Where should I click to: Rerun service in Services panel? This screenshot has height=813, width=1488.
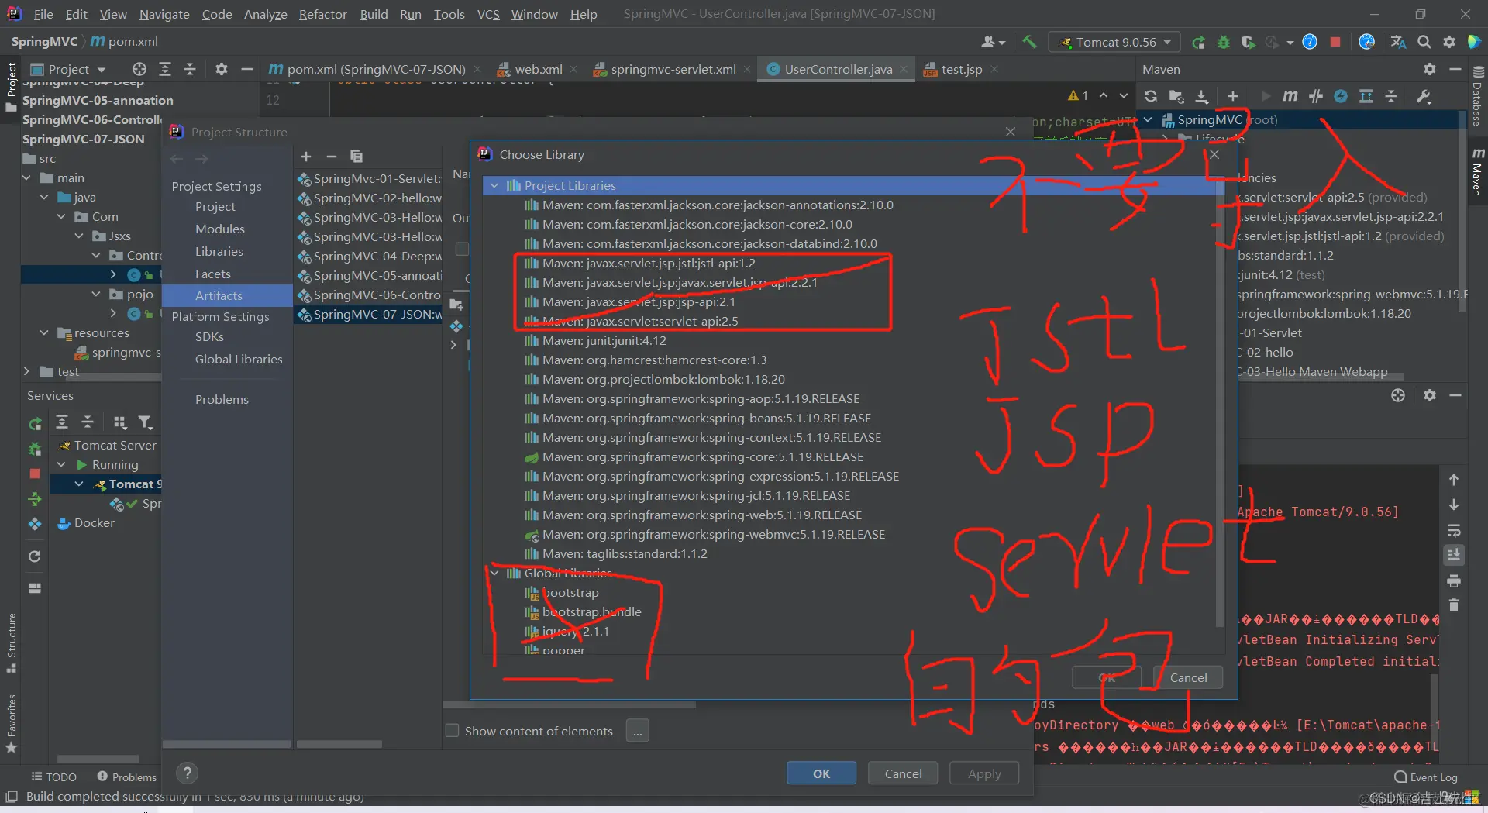pos(36,424)
